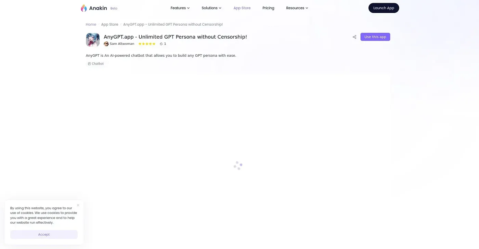Click the fork count icon showing 1
The width and height of the screenshot is (479, 249).
pos(161,44)
